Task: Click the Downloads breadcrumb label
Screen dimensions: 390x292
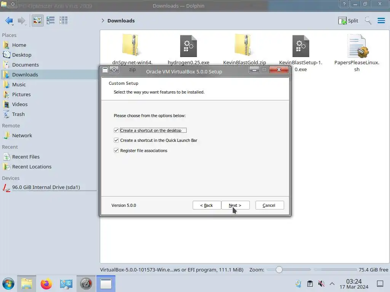Action: coord(121,21)
